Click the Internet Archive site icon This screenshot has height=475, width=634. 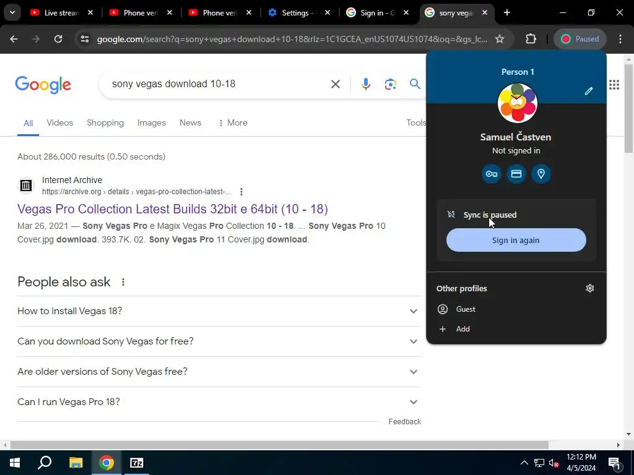click(26, 186)
